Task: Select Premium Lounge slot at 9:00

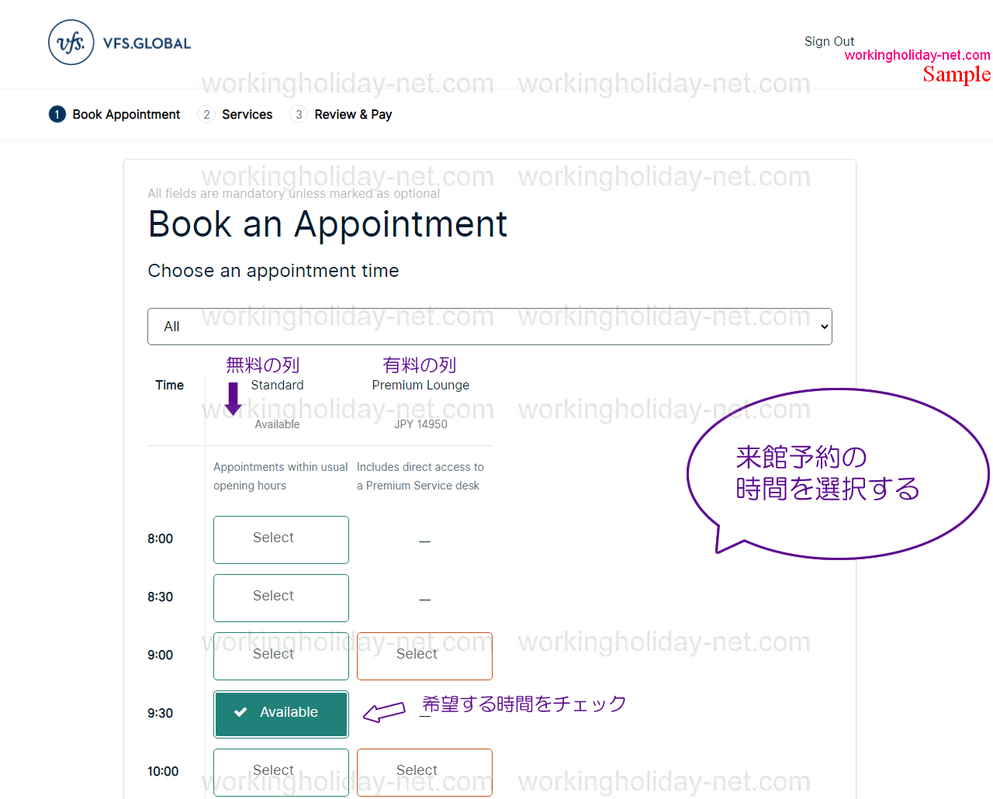Action: coord(424,656)
